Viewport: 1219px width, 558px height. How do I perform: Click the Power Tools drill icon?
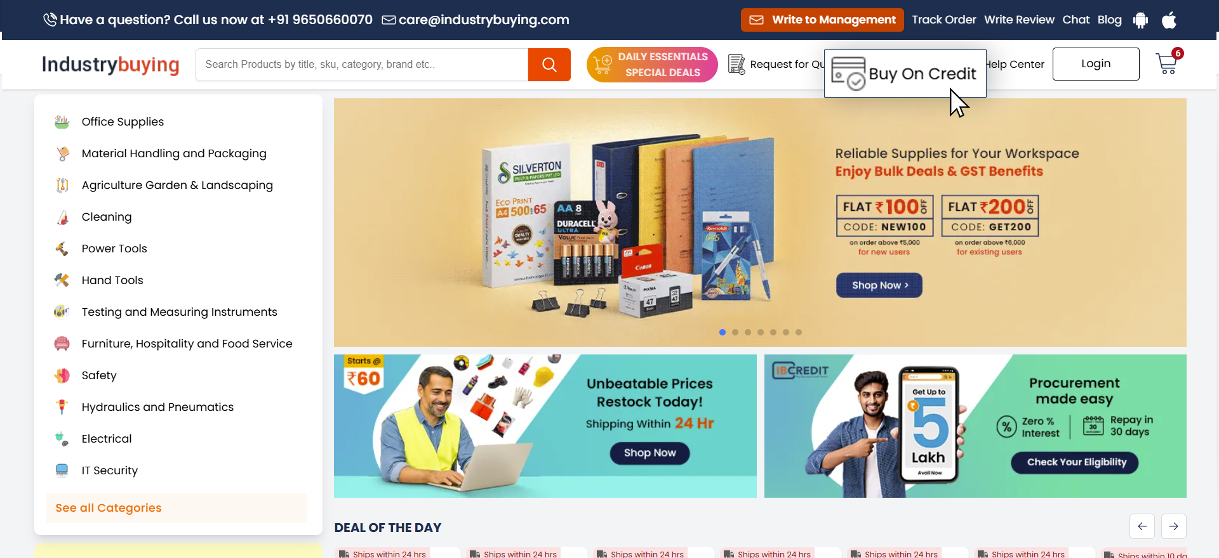click(x=62, y=249)
